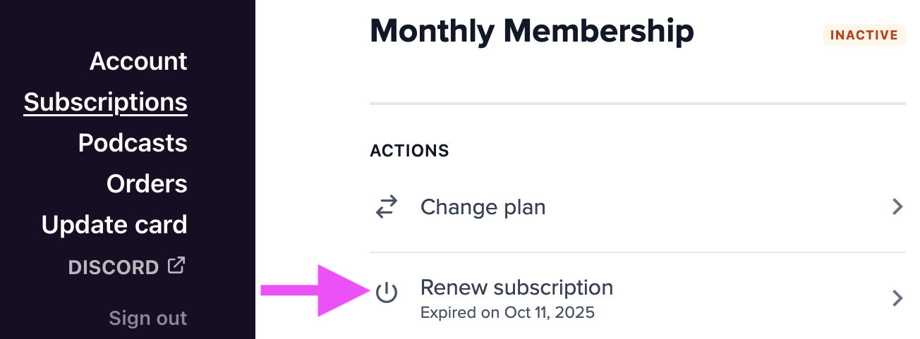
Task: Open the DISCORD link
Action: point(114,267)
